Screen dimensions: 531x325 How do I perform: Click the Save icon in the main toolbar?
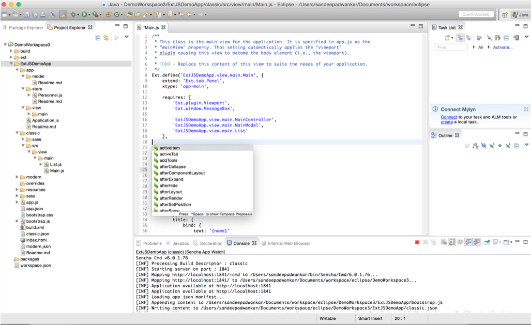tap(27, 14)
